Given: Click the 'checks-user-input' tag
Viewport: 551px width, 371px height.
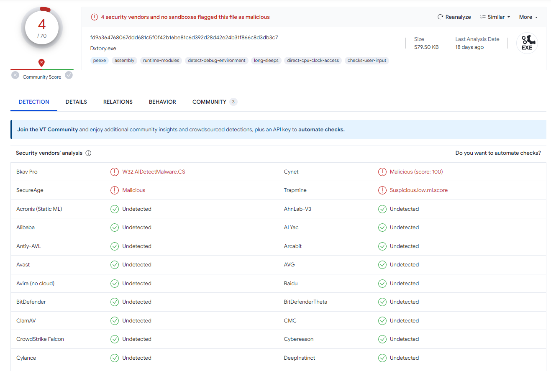Looking at the screenshot, I should click(x=367, y=61).
